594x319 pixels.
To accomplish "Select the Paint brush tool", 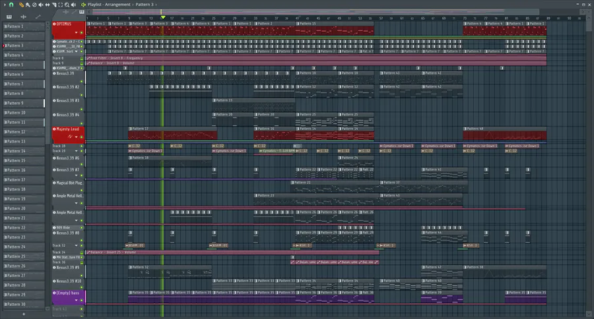I will coord(28,5).
